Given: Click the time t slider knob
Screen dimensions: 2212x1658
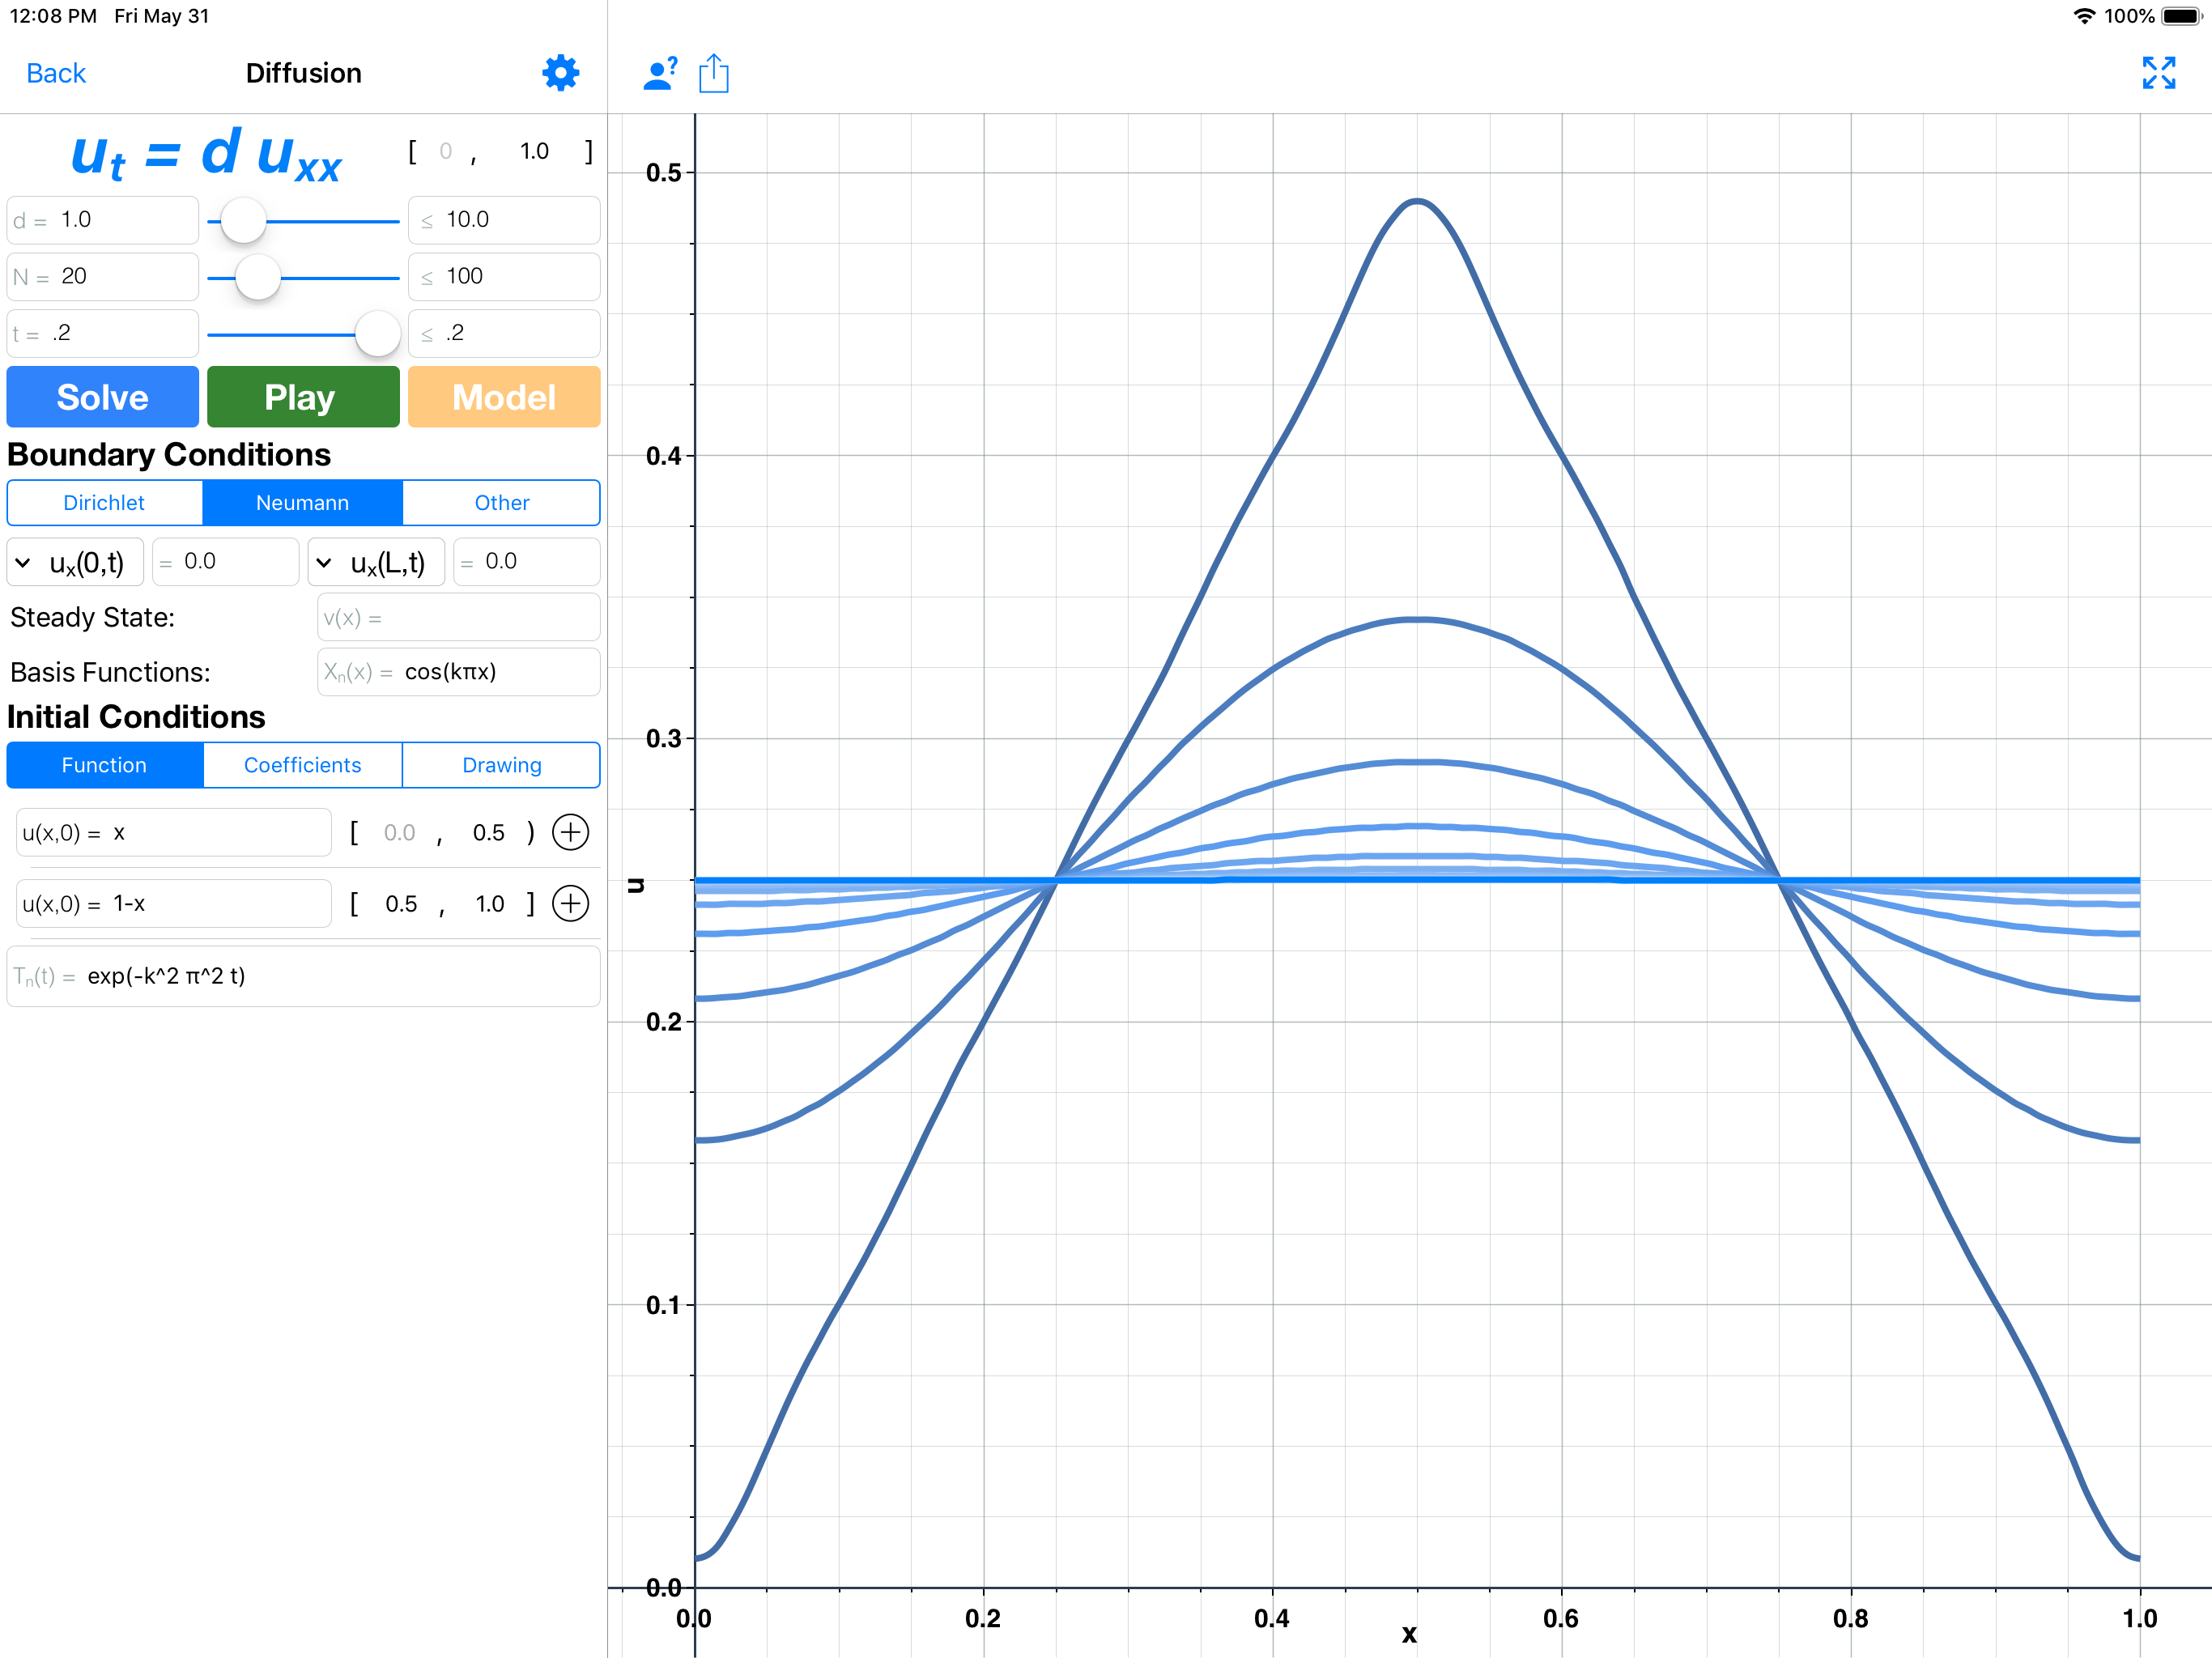Looking at the screenshot, I should (x=378, y=334).
